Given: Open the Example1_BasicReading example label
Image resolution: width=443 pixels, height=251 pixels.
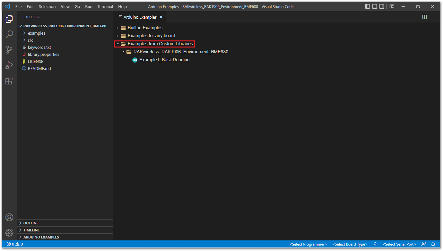Looking at the screenshot, I should point(164,60).
